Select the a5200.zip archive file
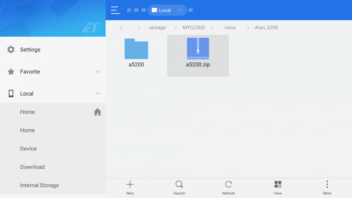The height and width of the screenshot is (198, 352). click(198, 53)
